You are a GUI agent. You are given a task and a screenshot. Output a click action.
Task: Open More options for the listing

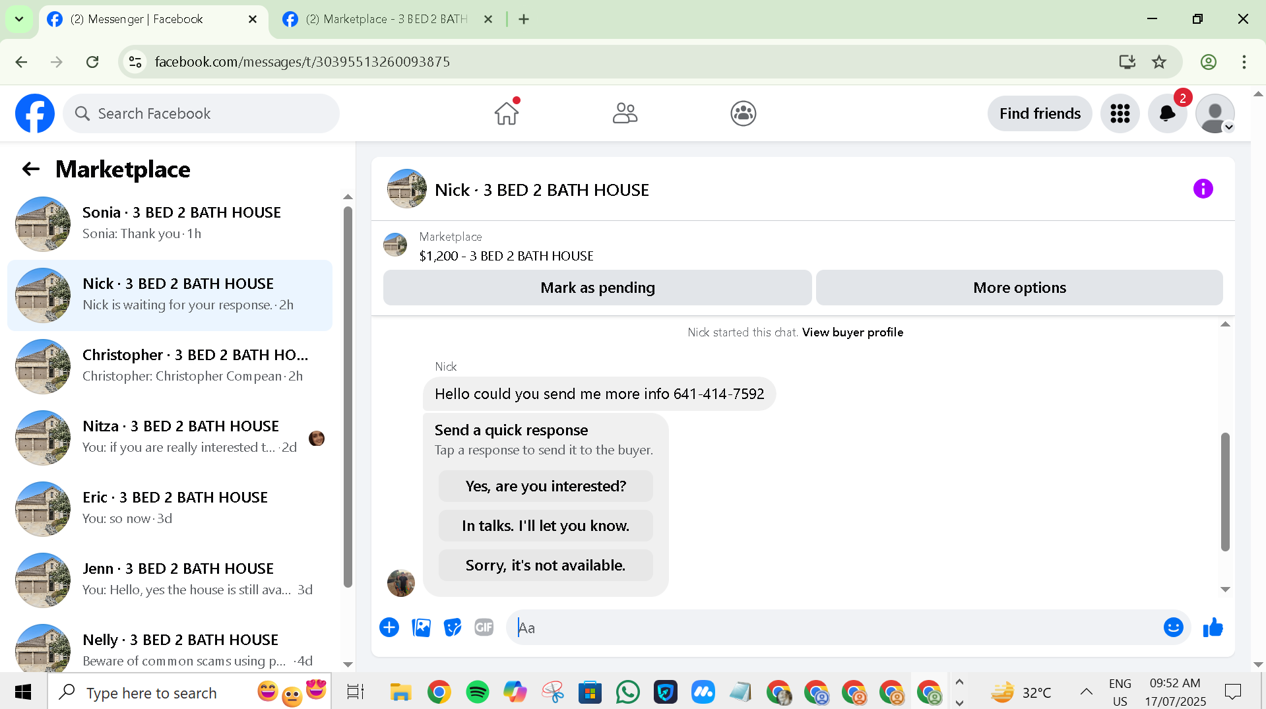coord(1019,288)
